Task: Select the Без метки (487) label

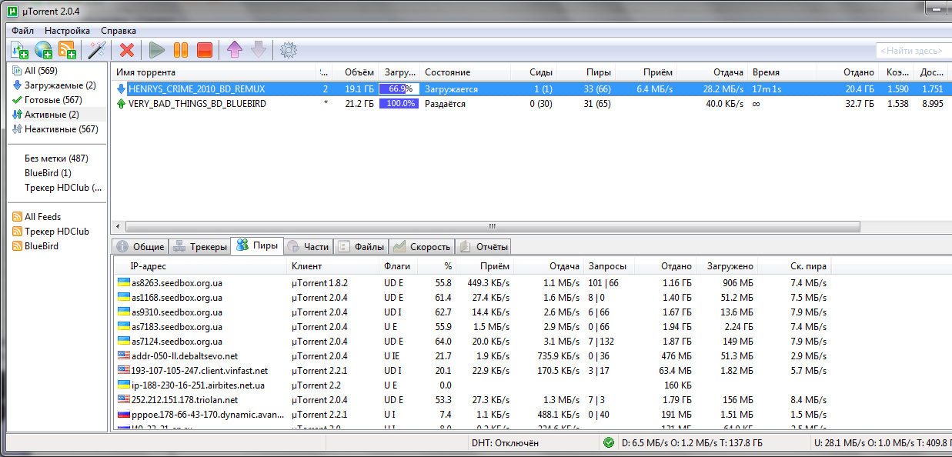Action: pyautogui.click(x=56, y=158)
